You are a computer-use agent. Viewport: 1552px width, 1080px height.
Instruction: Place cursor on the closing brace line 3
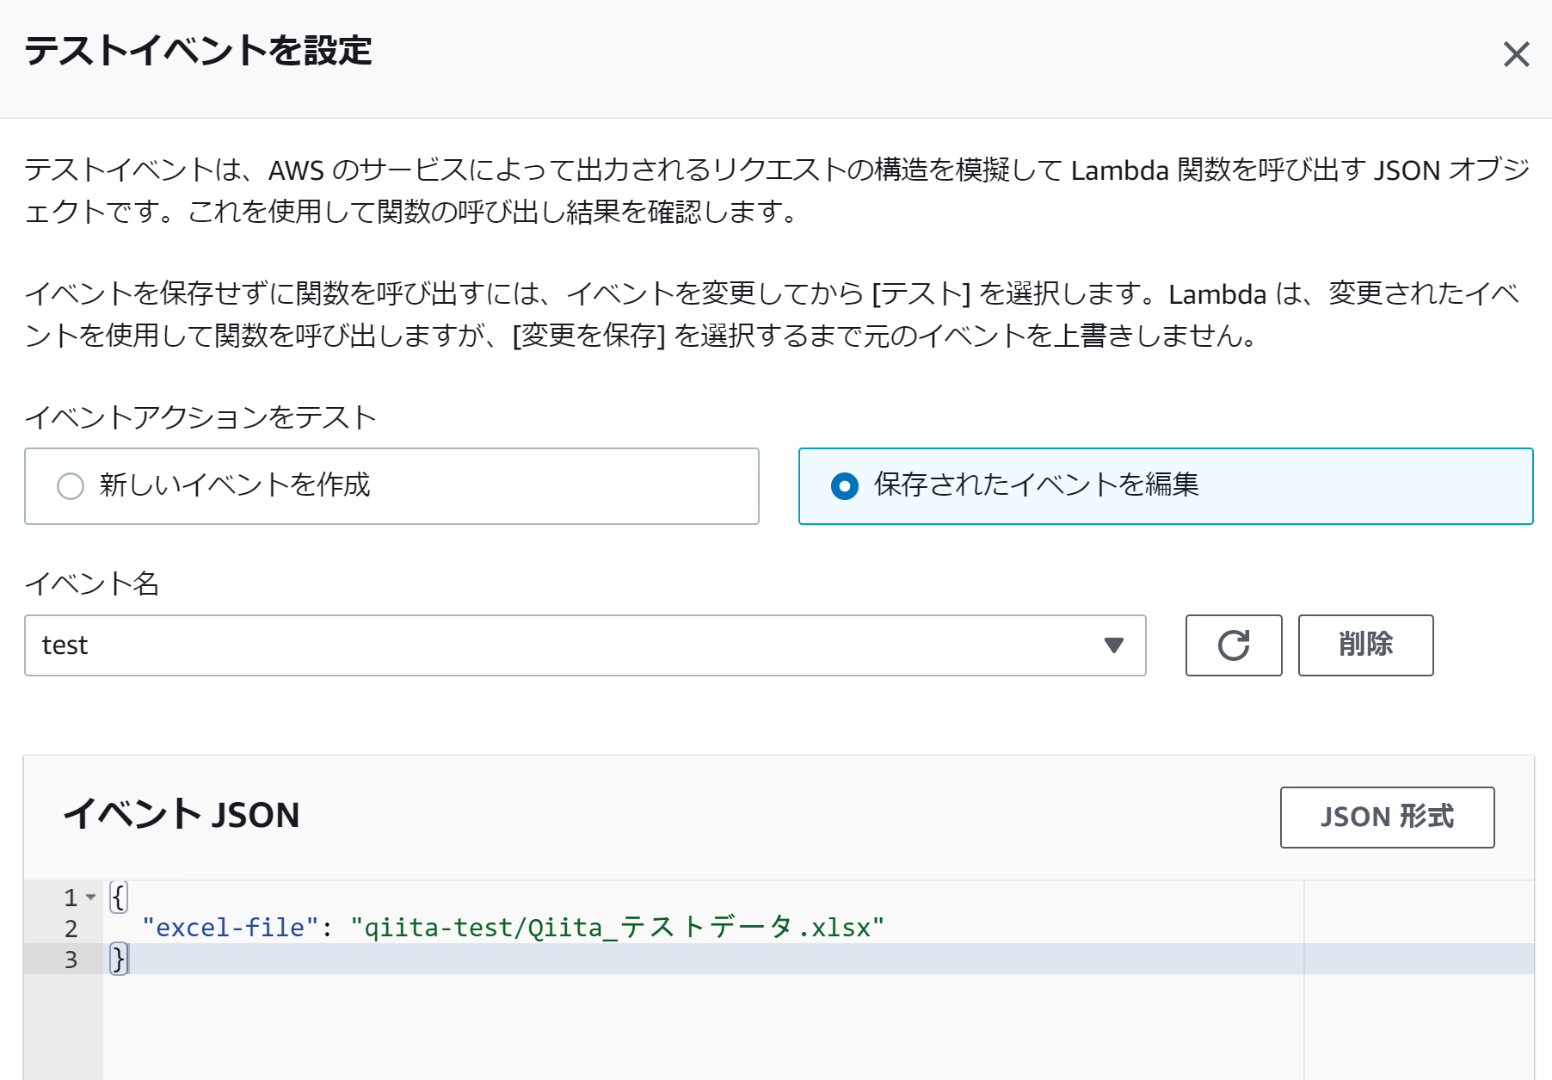[x=120, y=959]
